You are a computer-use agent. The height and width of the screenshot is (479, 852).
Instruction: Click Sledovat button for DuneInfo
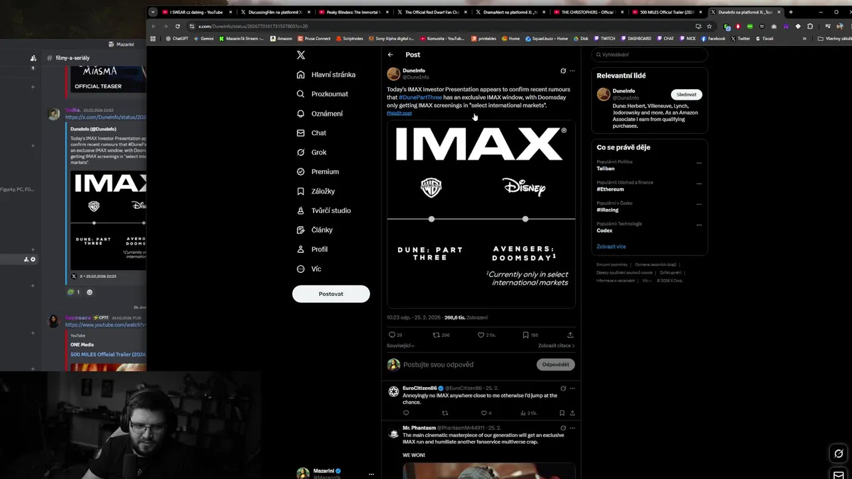[686, 94]
